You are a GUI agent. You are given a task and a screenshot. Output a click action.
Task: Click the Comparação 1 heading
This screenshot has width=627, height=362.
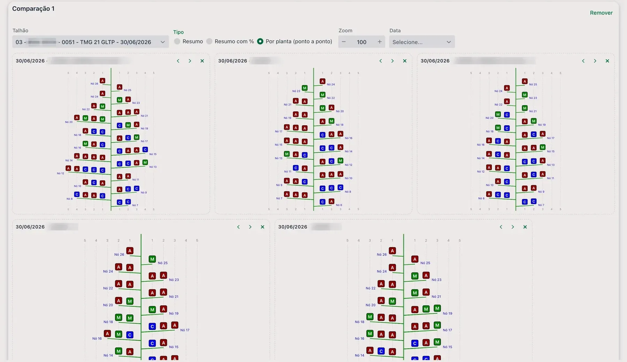pos(33,9)
